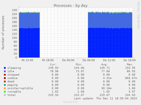141x105 pixels.
Task: Click the 'Max:' column header
Action: click(x=130, y=65)
